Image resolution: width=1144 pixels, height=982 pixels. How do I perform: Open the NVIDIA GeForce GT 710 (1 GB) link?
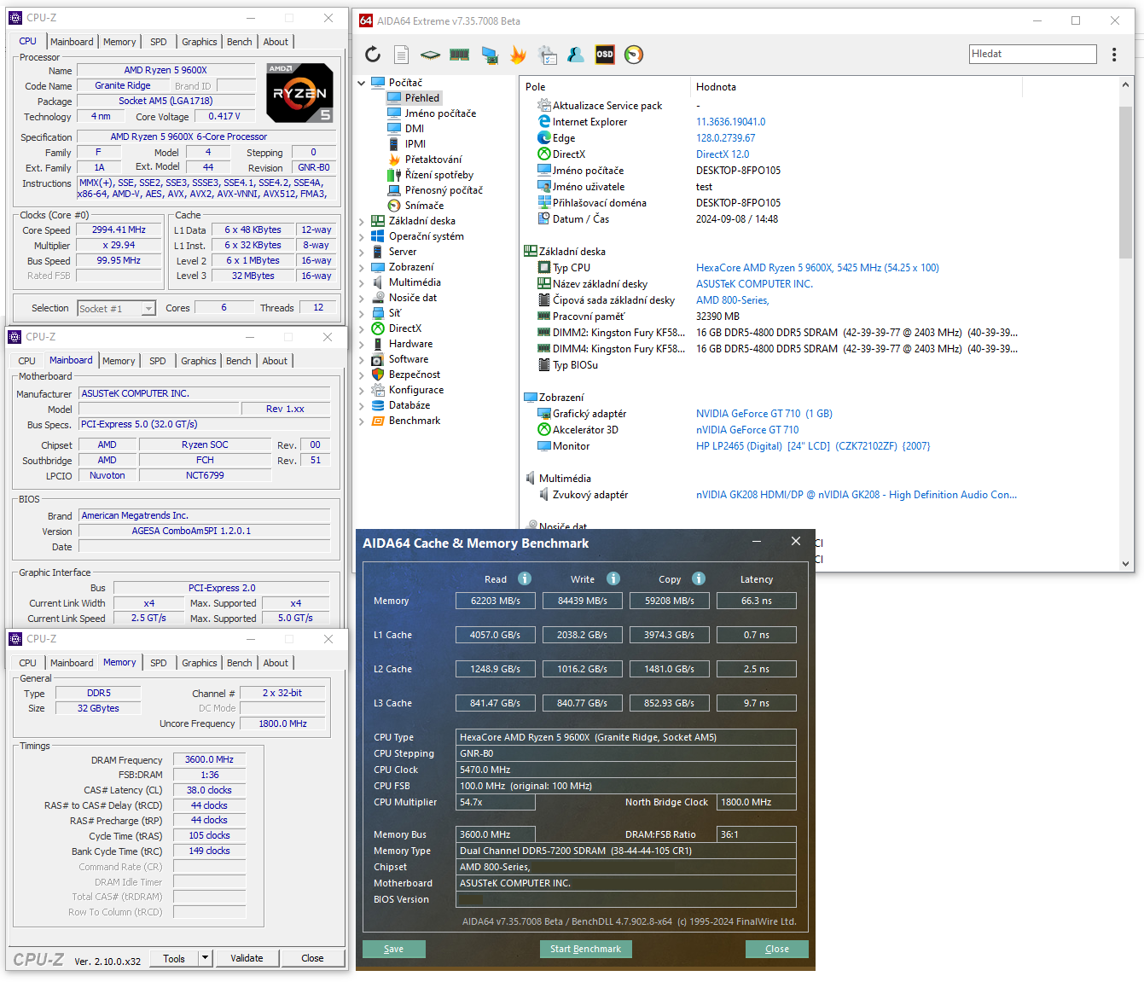(x=764, y=414)
